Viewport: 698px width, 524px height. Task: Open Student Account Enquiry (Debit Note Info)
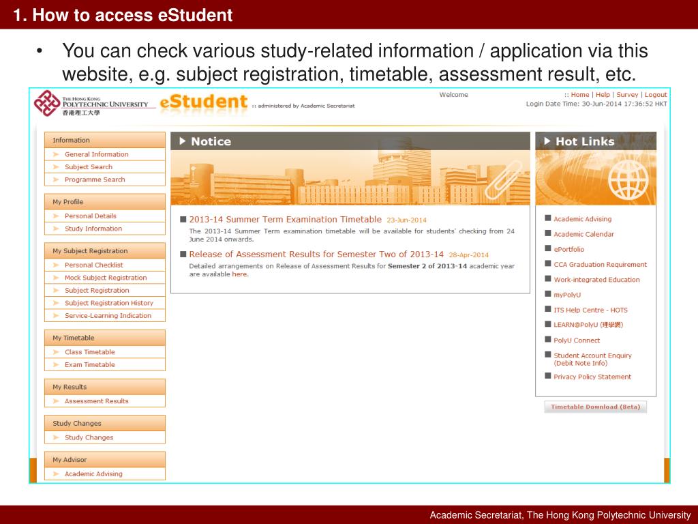592,359
